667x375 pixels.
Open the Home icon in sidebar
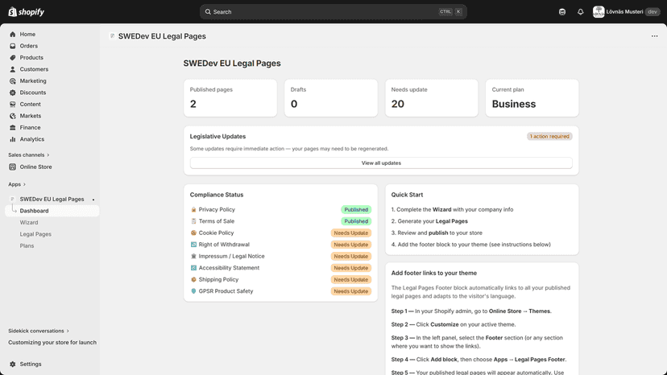point(12,34)
